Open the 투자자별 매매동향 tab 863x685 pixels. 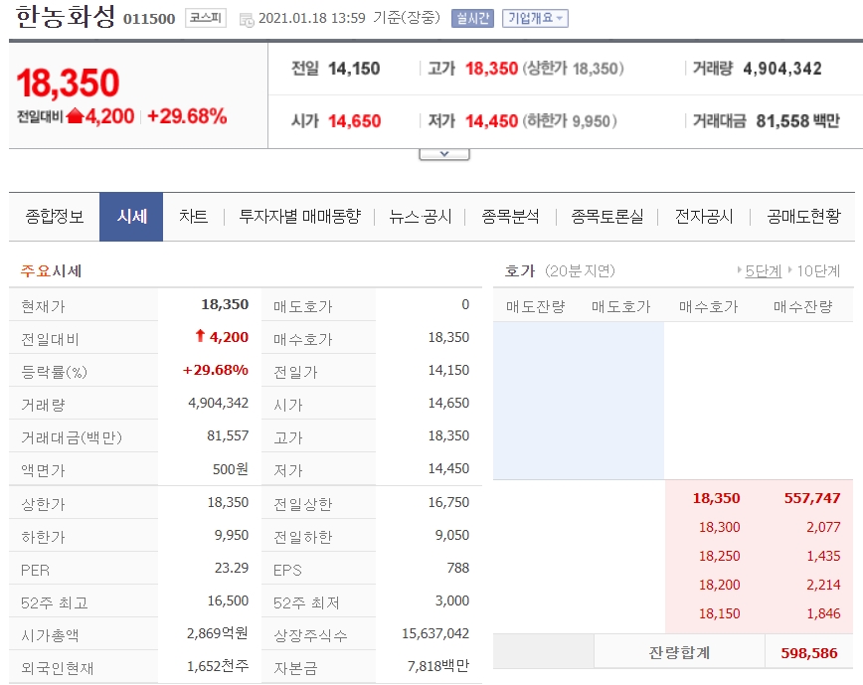pos(300,216)
